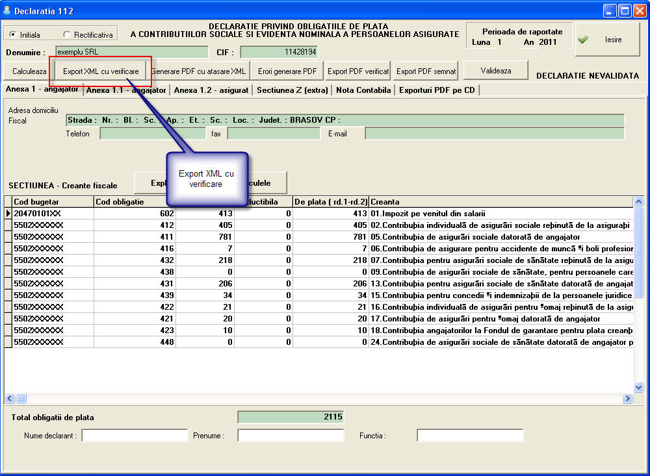650x476 pixels.
Task: Click the Nume declarant input field
Action: (x=135, y=436)
